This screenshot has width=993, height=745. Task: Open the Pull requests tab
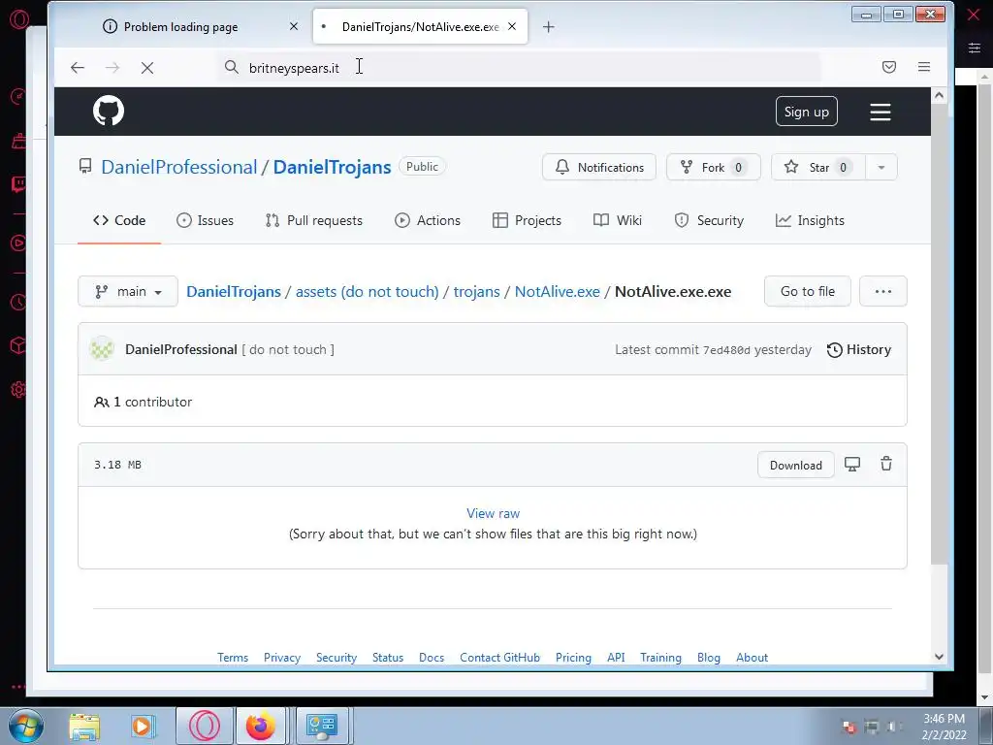pyautogui.click(x=314, y=220)
